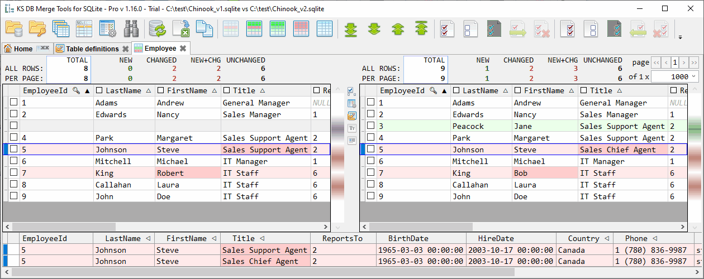This screenshot has height=279, width=704.
Task: Tick LastName column checkbox in right grid
Action: coord(456,90)
